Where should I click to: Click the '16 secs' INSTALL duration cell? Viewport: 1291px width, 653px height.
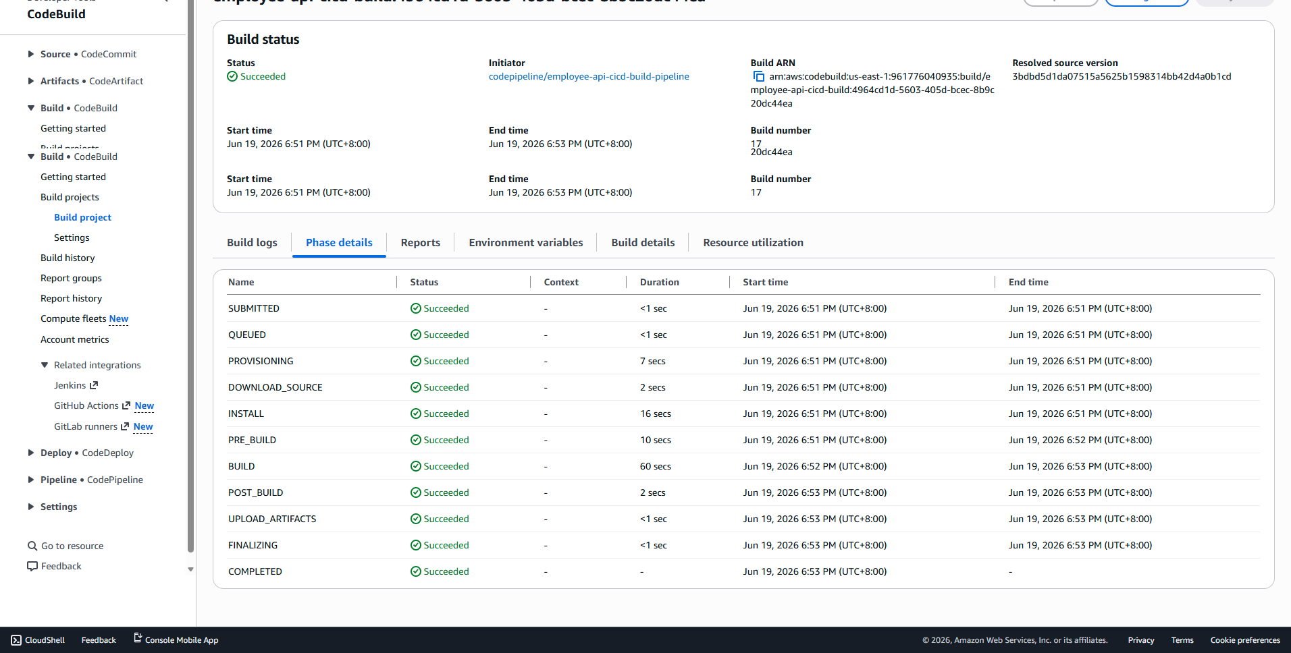click(x=655, y=414)
